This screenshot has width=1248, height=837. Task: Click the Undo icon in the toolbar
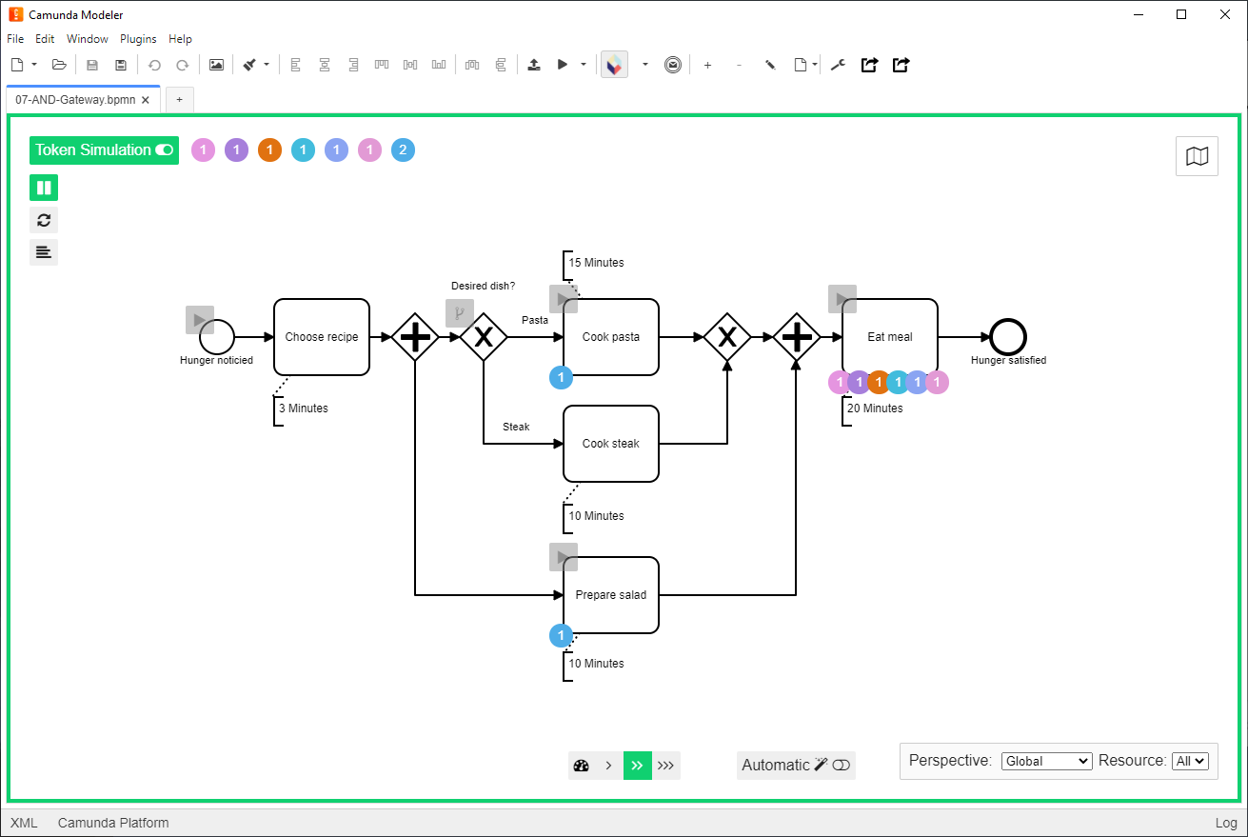point(154,64)
